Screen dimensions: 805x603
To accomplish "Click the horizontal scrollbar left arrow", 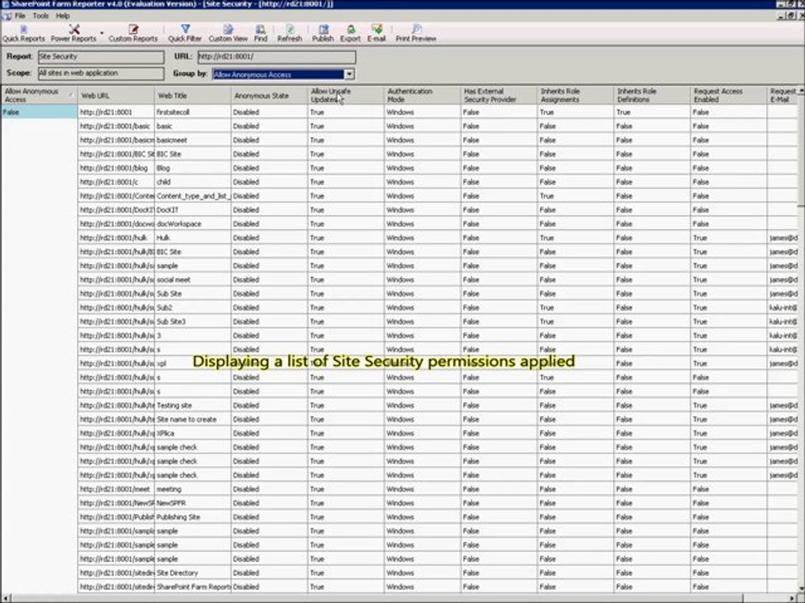I will point(4,598).
